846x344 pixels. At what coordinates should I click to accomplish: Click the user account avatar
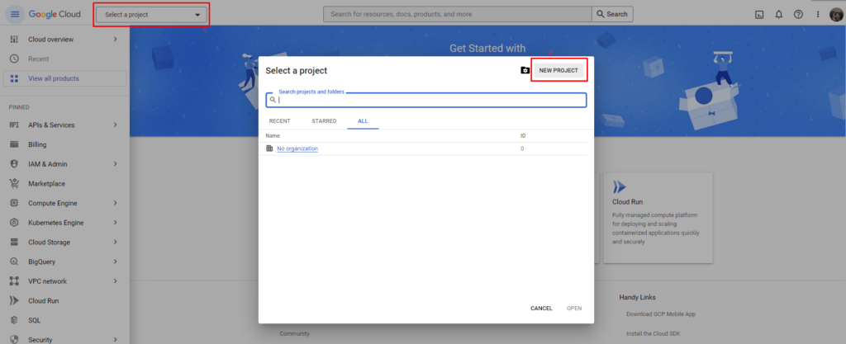tap(835, 14)
